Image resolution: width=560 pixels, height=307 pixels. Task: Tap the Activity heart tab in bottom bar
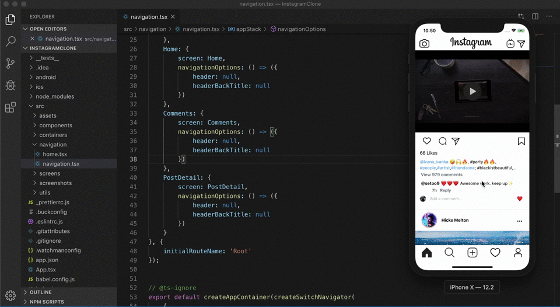tap(495, 253)
